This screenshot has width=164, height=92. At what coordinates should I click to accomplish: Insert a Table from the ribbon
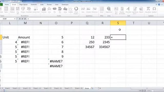[x=6, y=10]
